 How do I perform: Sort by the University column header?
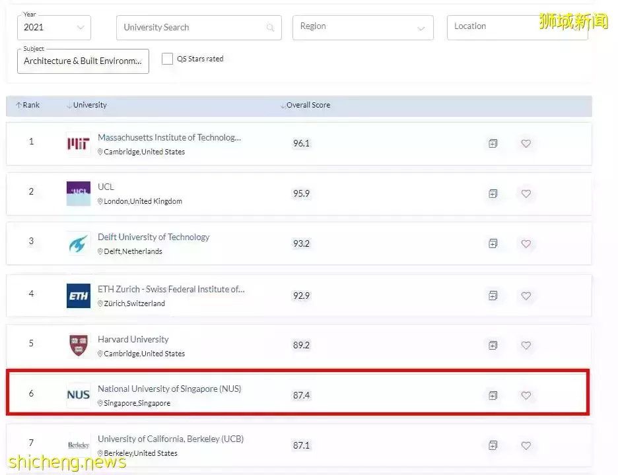tap(88, 105)
